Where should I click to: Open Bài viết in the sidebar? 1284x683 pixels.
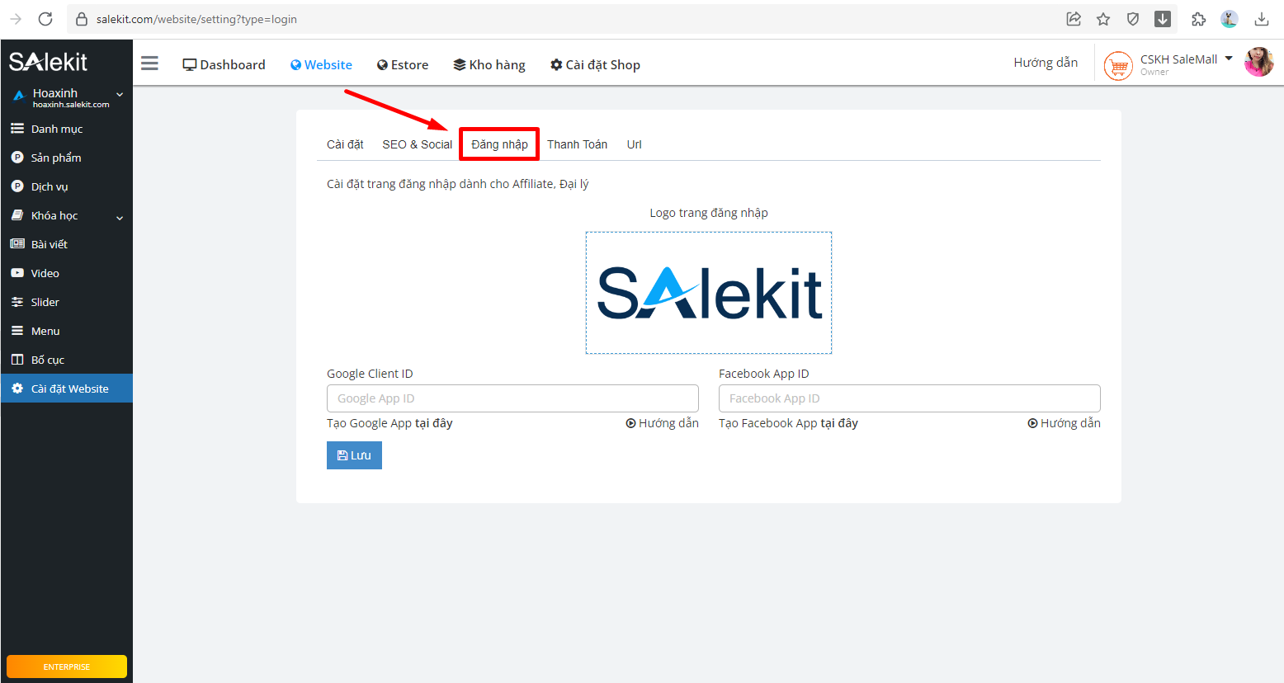66,244
